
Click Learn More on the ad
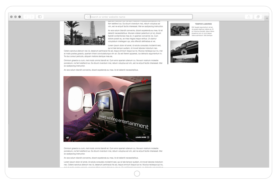(142, 137)
